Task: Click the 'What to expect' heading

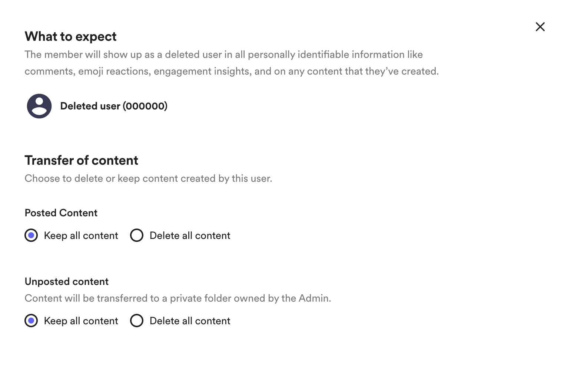Action: click(70, 36)
